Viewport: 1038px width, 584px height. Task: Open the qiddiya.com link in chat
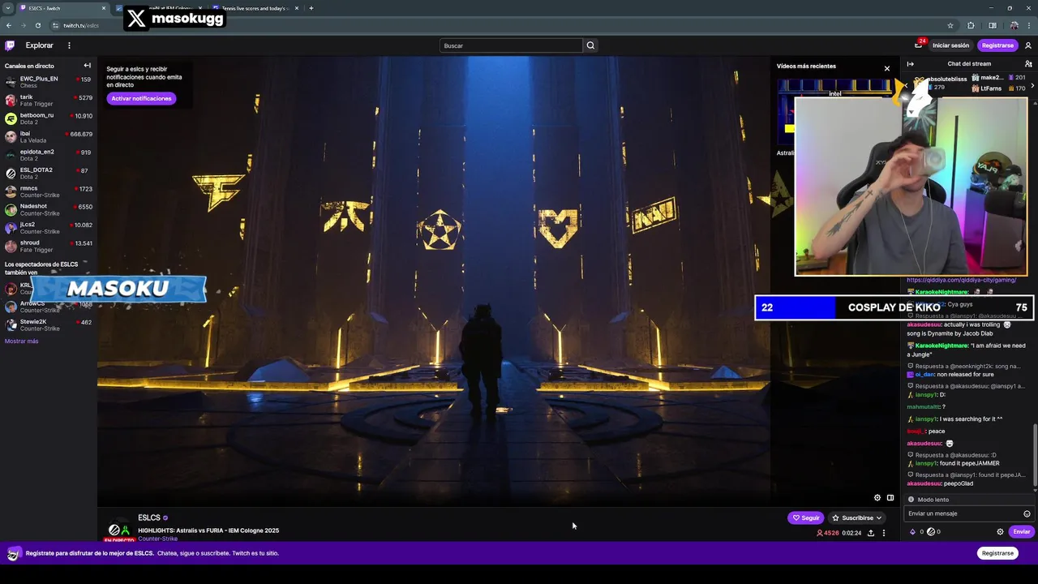(961, 280)
